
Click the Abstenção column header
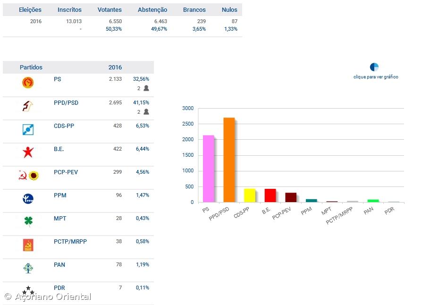(152, 10)
